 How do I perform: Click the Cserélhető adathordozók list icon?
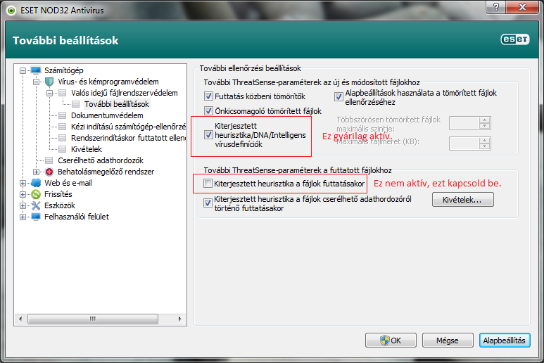click(49, 160)
